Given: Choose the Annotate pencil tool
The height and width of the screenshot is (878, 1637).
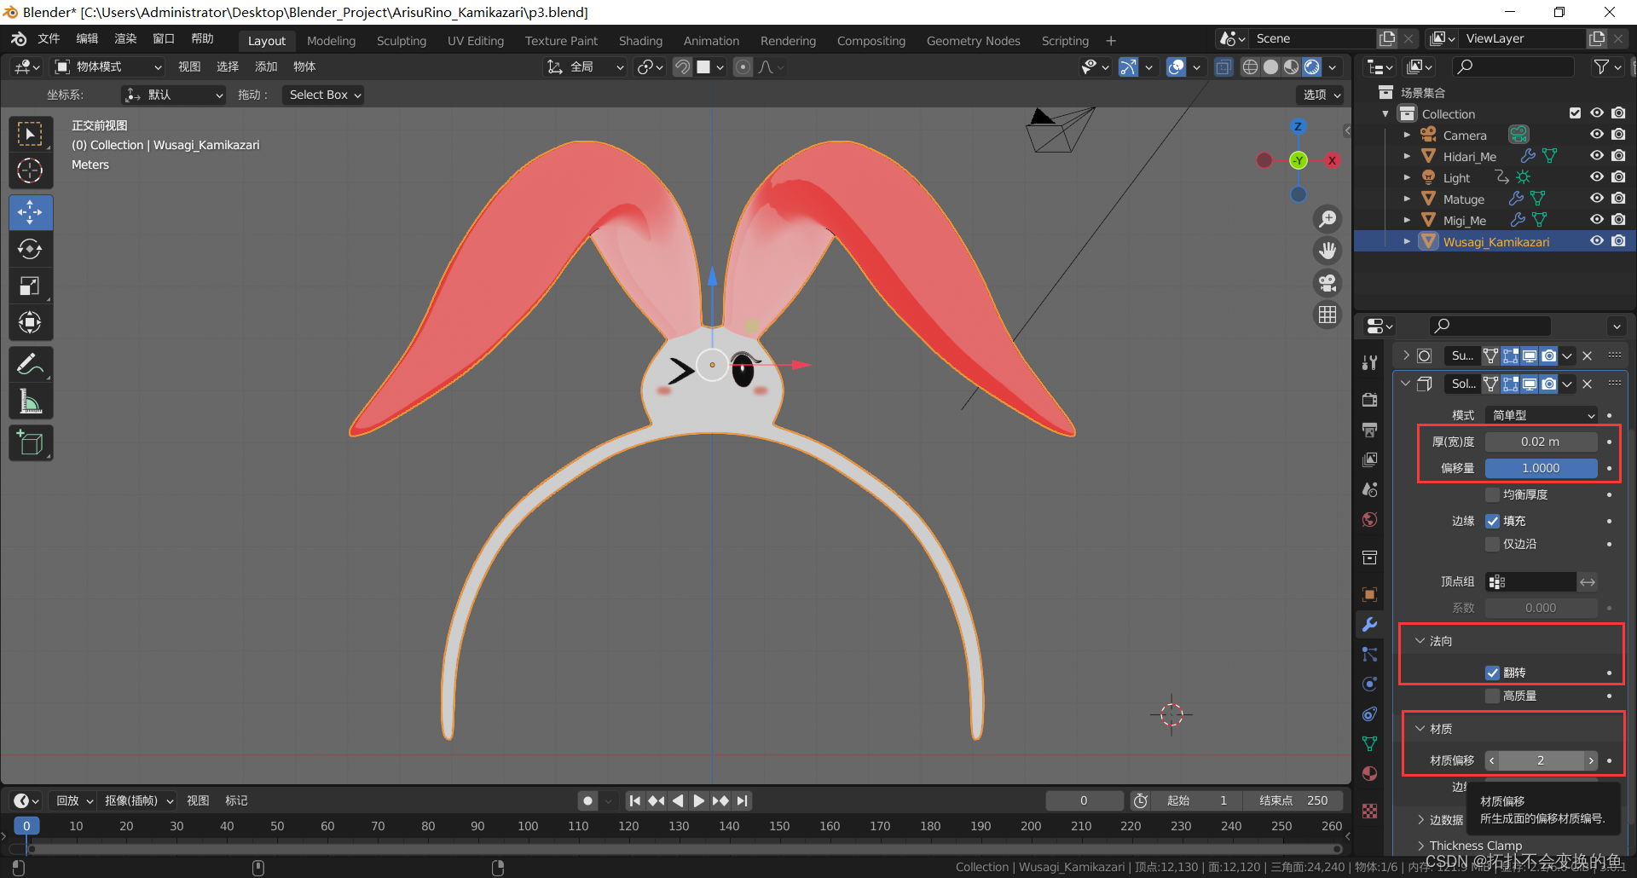Looking at the screenshot, I should tap(31, 365).
